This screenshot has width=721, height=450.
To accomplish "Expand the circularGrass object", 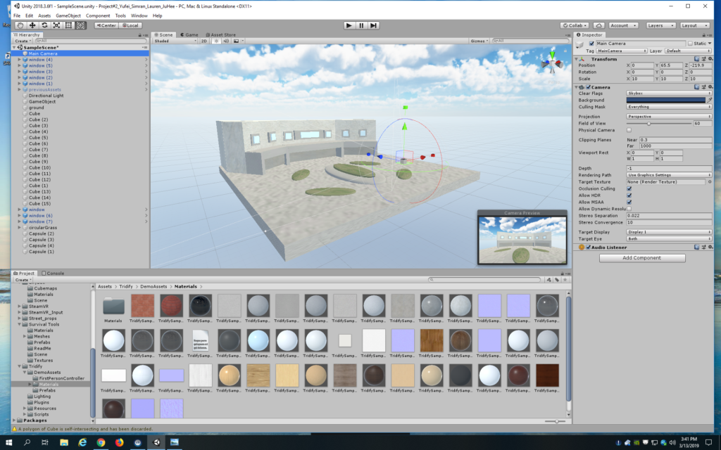I will (19, 227).
